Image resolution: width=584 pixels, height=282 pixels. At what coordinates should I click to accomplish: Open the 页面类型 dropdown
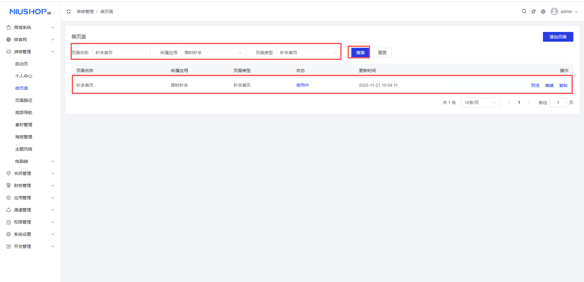coord(308,53)
